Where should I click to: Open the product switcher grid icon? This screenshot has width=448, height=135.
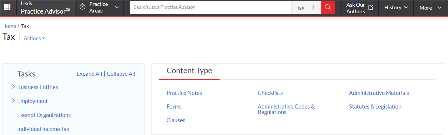click(7, 7)
